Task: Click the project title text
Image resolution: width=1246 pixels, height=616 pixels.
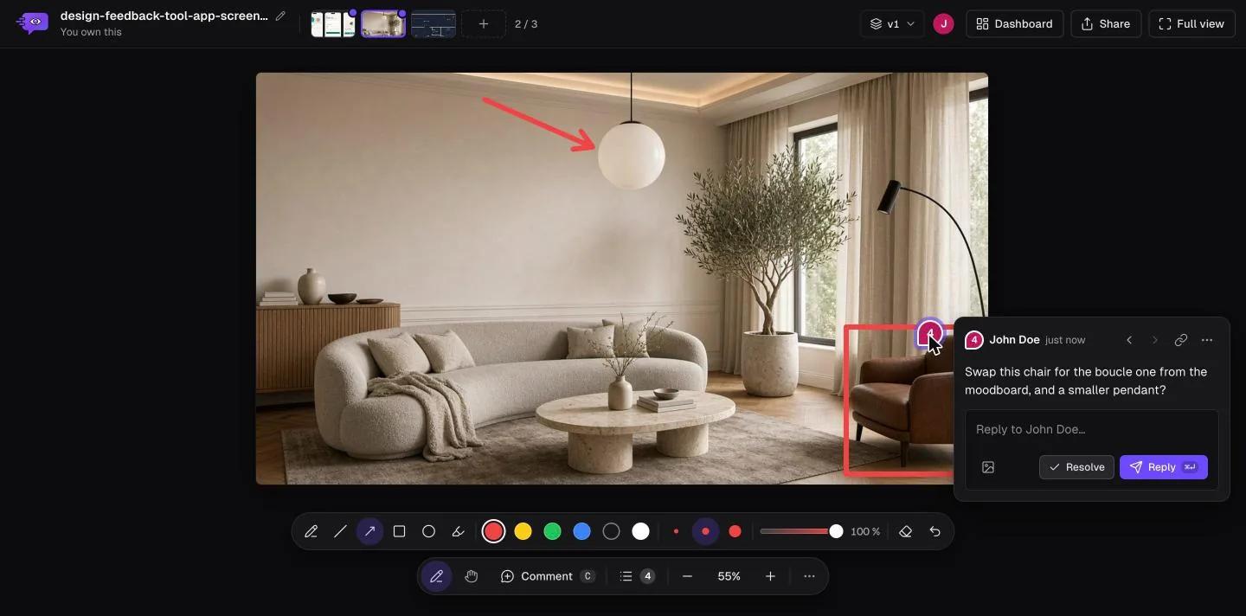Action: click(x=164, y=16)
